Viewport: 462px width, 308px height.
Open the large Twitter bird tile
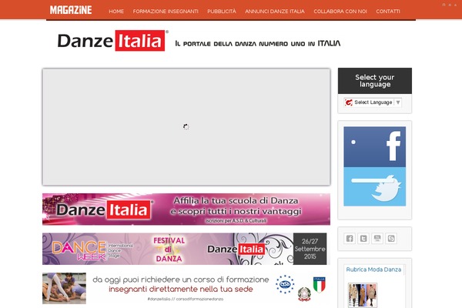tap(374, 186)
